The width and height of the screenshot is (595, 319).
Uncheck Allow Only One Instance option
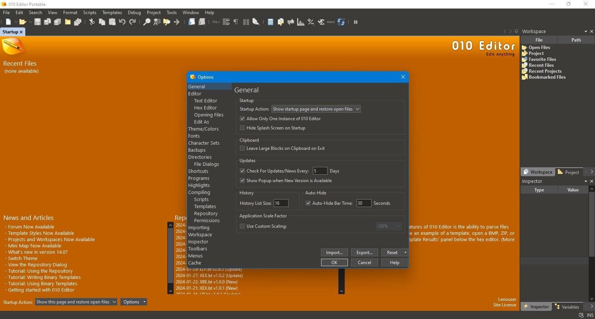tap(242, 119)
